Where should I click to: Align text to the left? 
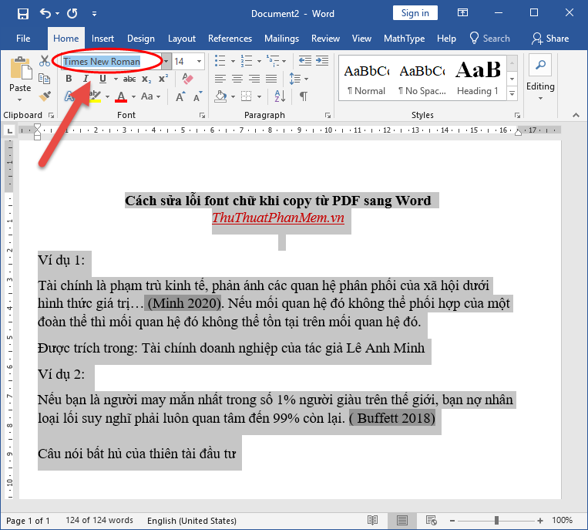pyautogui.click(x=220, y=79)
